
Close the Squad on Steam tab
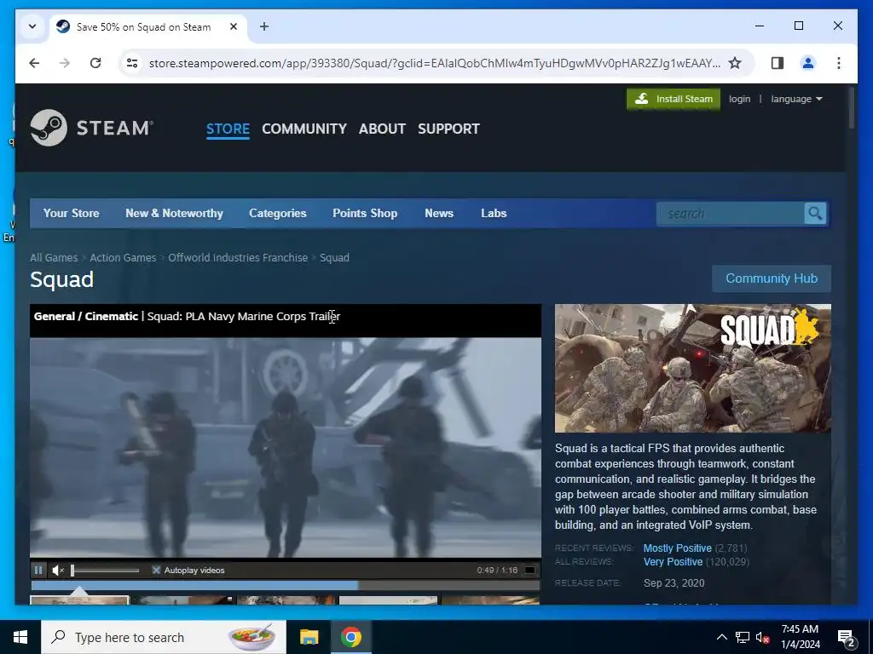click(234, 26)
